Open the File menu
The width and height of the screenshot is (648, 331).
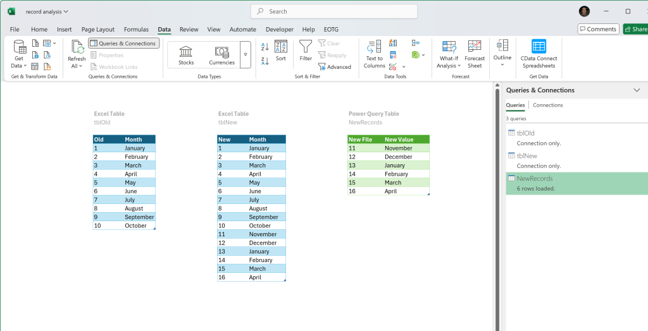tap(15, 29)
